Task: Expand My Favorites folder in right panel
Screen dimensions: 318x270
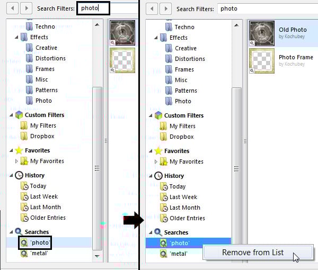Action: click(155, 161)
